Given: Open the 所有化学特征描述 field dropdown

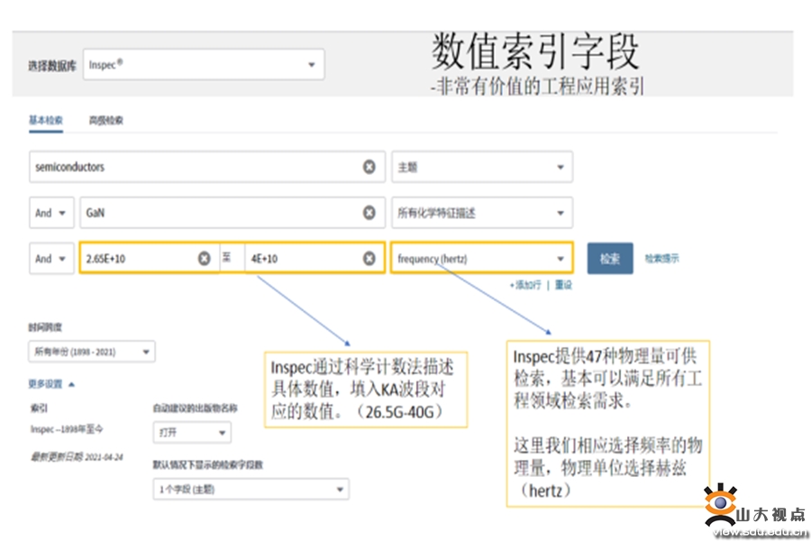Looking at the screenshot, I should [x=482, y=212].
